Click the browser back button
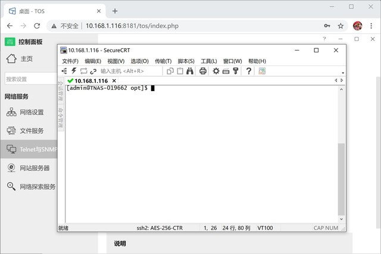381x254 pixels. [10, 26]
